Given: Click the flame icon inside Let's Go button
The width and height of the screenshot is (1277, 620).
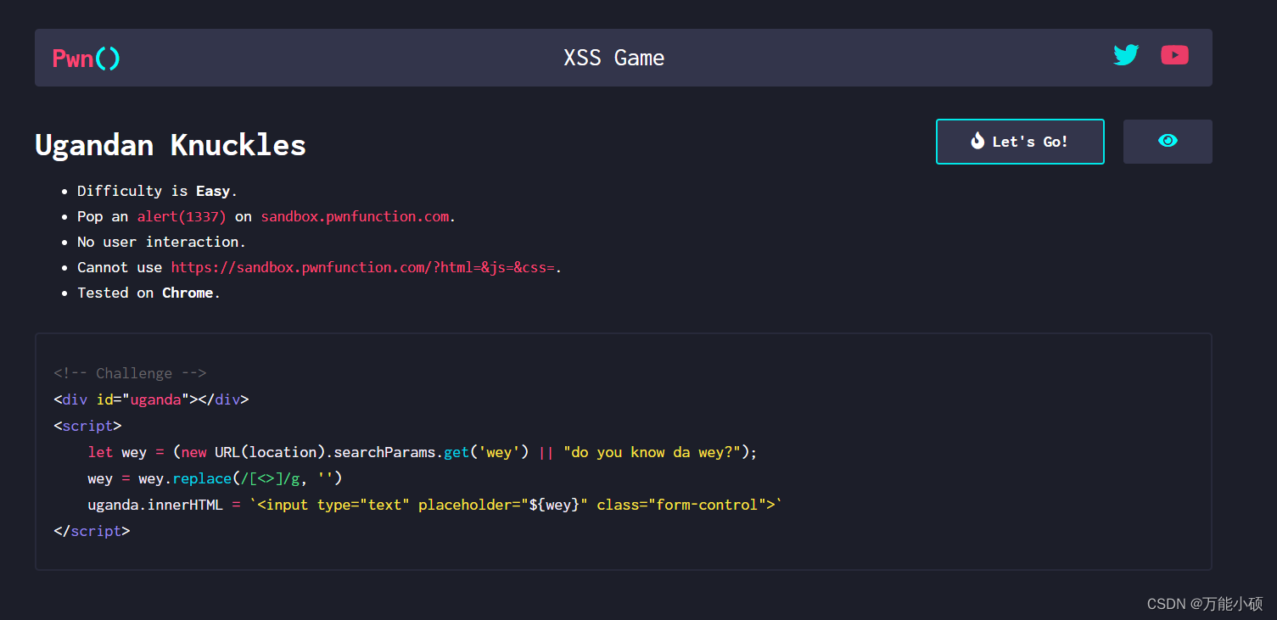Looking at the screenshot, I should click(x=977, y=141).
